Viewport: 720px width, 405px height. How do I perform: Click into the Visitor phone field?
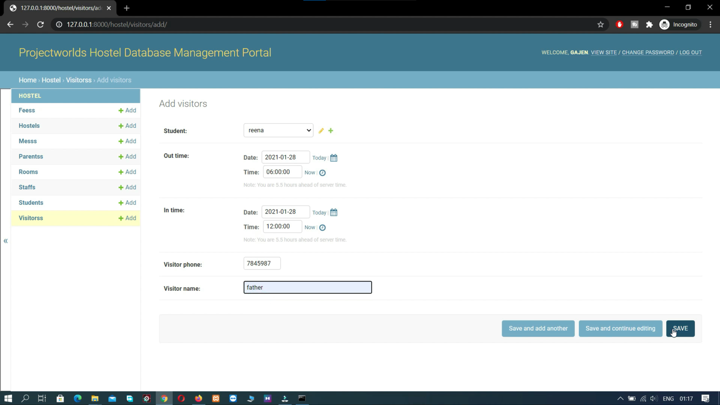(262, 264)
